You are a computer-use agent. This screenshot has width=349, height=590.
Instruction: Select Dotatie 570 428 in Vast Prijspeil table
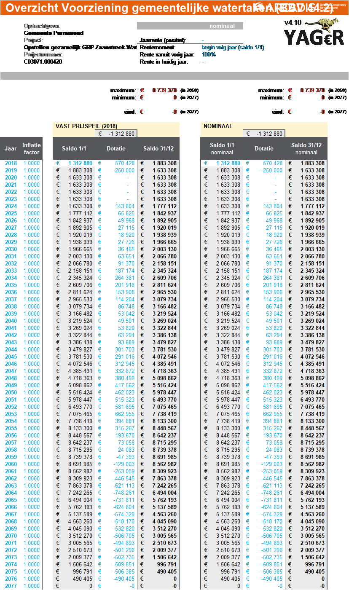click(x=125, y=163)
